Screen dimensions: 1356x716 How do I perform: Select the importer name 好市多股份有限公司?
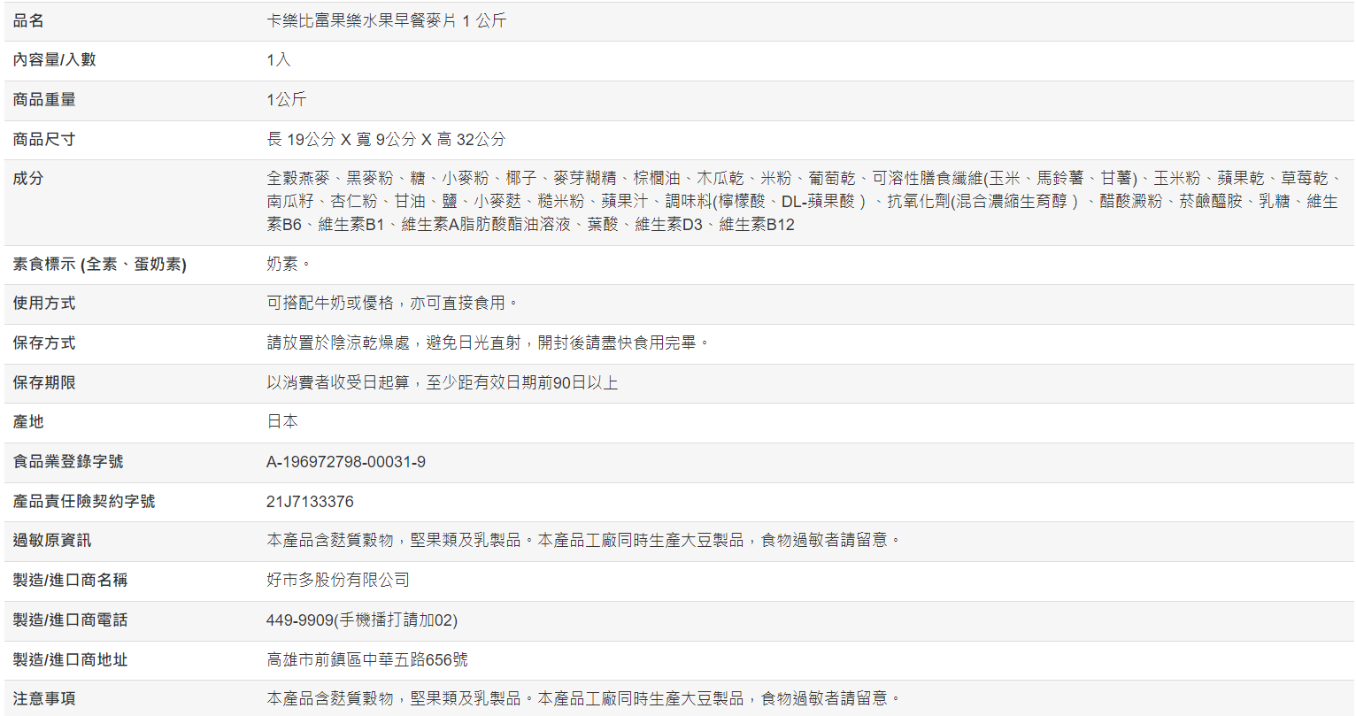click(338, 580)
